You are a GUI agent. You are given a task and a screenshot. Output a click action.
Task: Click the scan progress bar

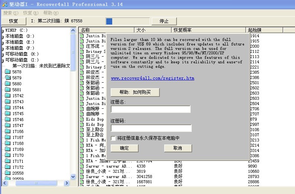pyautogui.click(x=128, y=21)
